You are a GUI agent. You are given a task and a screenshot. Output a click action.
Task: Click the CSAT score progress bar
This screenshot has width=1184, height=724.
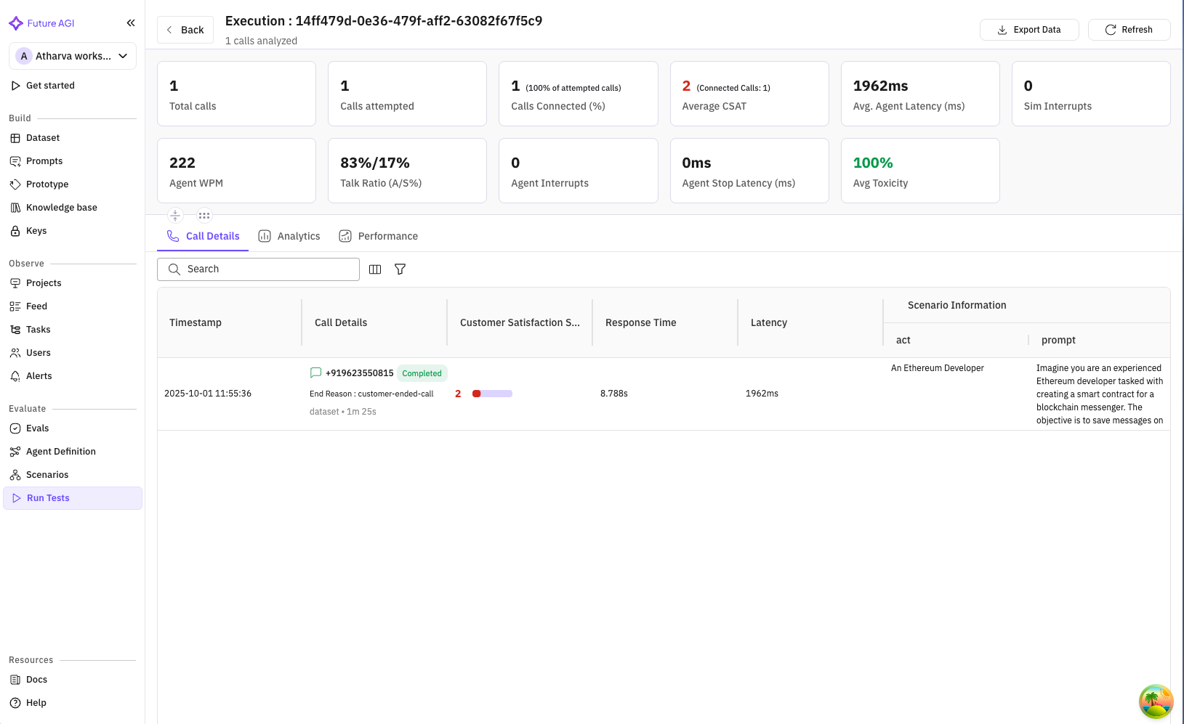point(491,393)
